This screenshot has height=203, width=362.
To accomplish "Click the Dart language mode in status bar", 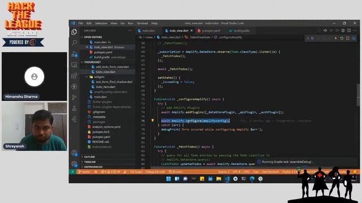I will pyautogui.click(x=256, y=171).
